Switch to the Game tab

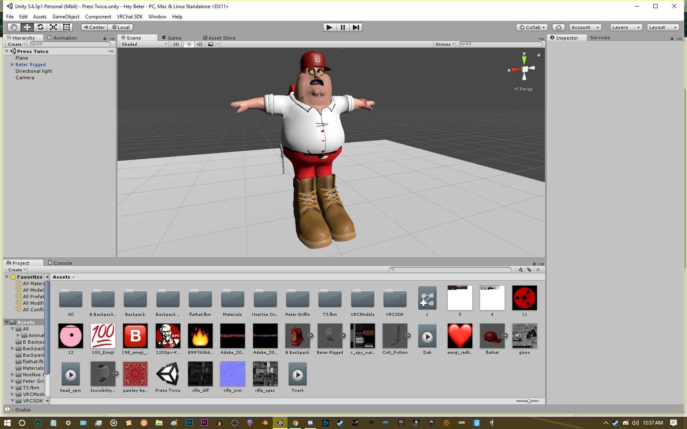[172, 38]
